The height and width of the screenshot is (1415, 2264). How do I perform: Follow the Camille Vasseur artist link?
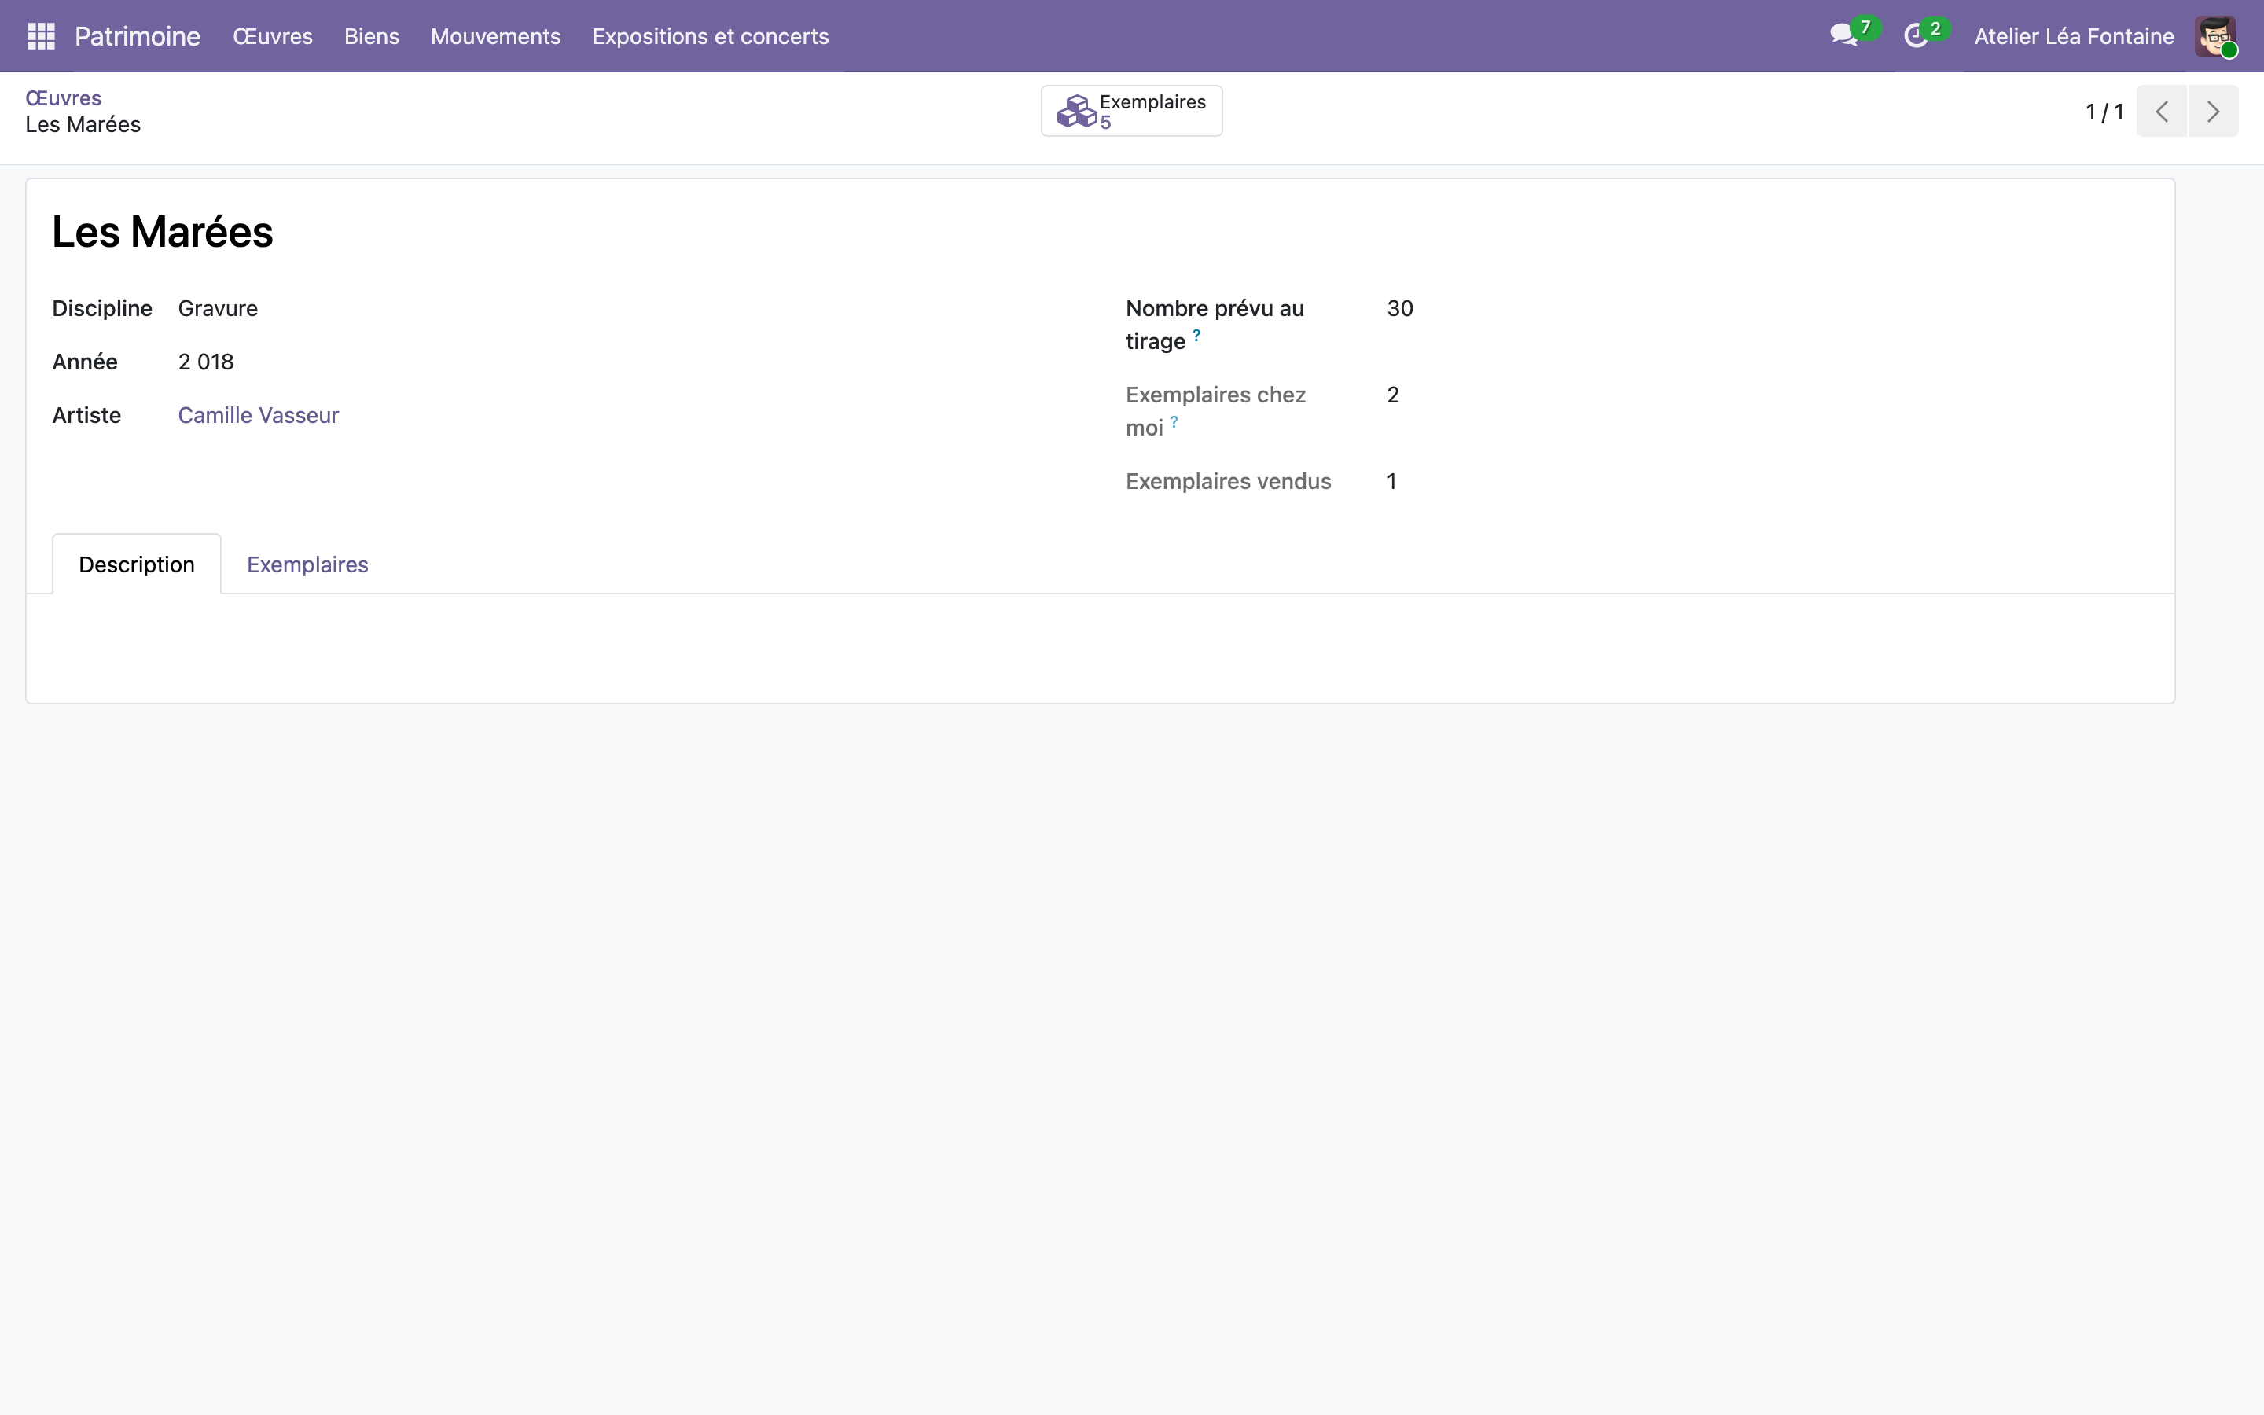tap(258, 416)
